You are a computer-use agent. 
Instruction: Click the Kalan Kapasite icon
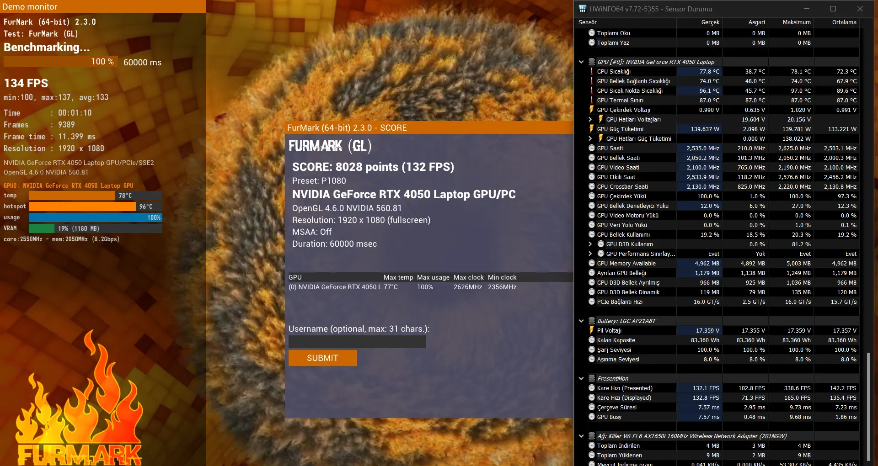(x=592, y=340)
